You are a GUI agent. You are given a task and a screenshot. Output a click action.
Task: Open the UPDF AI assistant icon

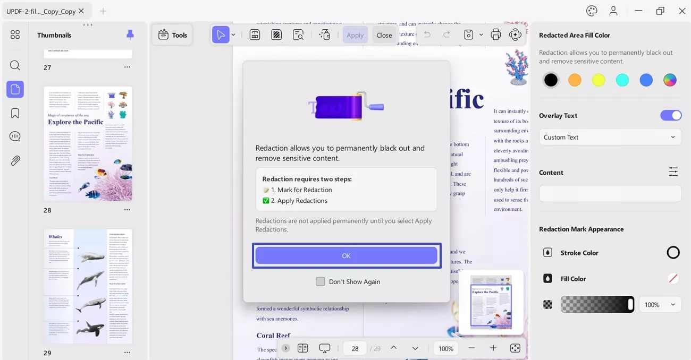coord(515,35)
